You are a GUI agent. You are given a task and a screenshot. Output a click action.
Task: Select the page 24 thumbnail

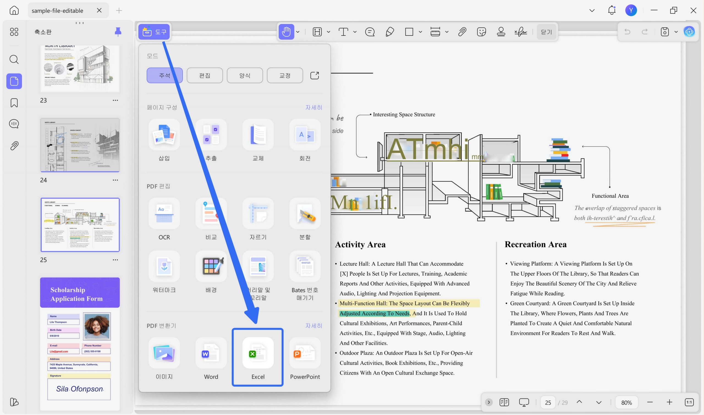pos(80,145)
